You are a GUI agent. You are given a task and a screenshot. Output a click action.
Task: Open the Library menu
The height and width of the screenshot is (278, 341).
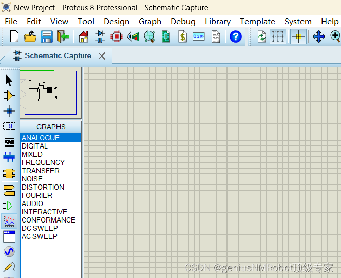point(218,21)
